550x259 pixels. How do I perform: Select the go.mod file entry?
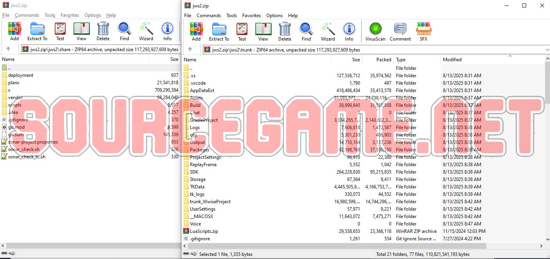pyautogui.click(x=16, y=127)
